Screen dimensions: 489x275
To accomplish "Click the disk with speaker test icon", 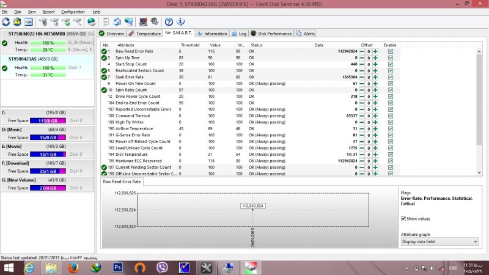I will [x=43, y=22].
